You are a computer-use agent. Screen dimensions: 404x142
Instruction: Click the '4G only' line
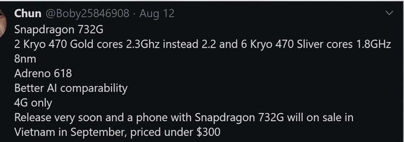click(33, 103)
